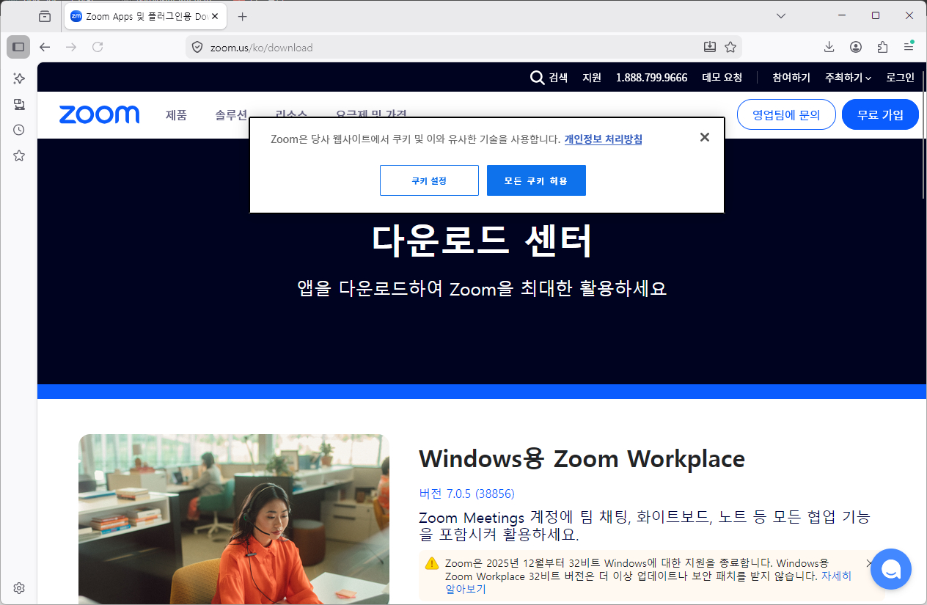The width and height of the screenshot is (927, 605).
Task: Reload the page with refresh icon
Action: [98, 47]
